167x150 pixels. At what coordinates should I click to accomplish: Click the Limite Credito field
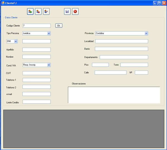(36, 102)
